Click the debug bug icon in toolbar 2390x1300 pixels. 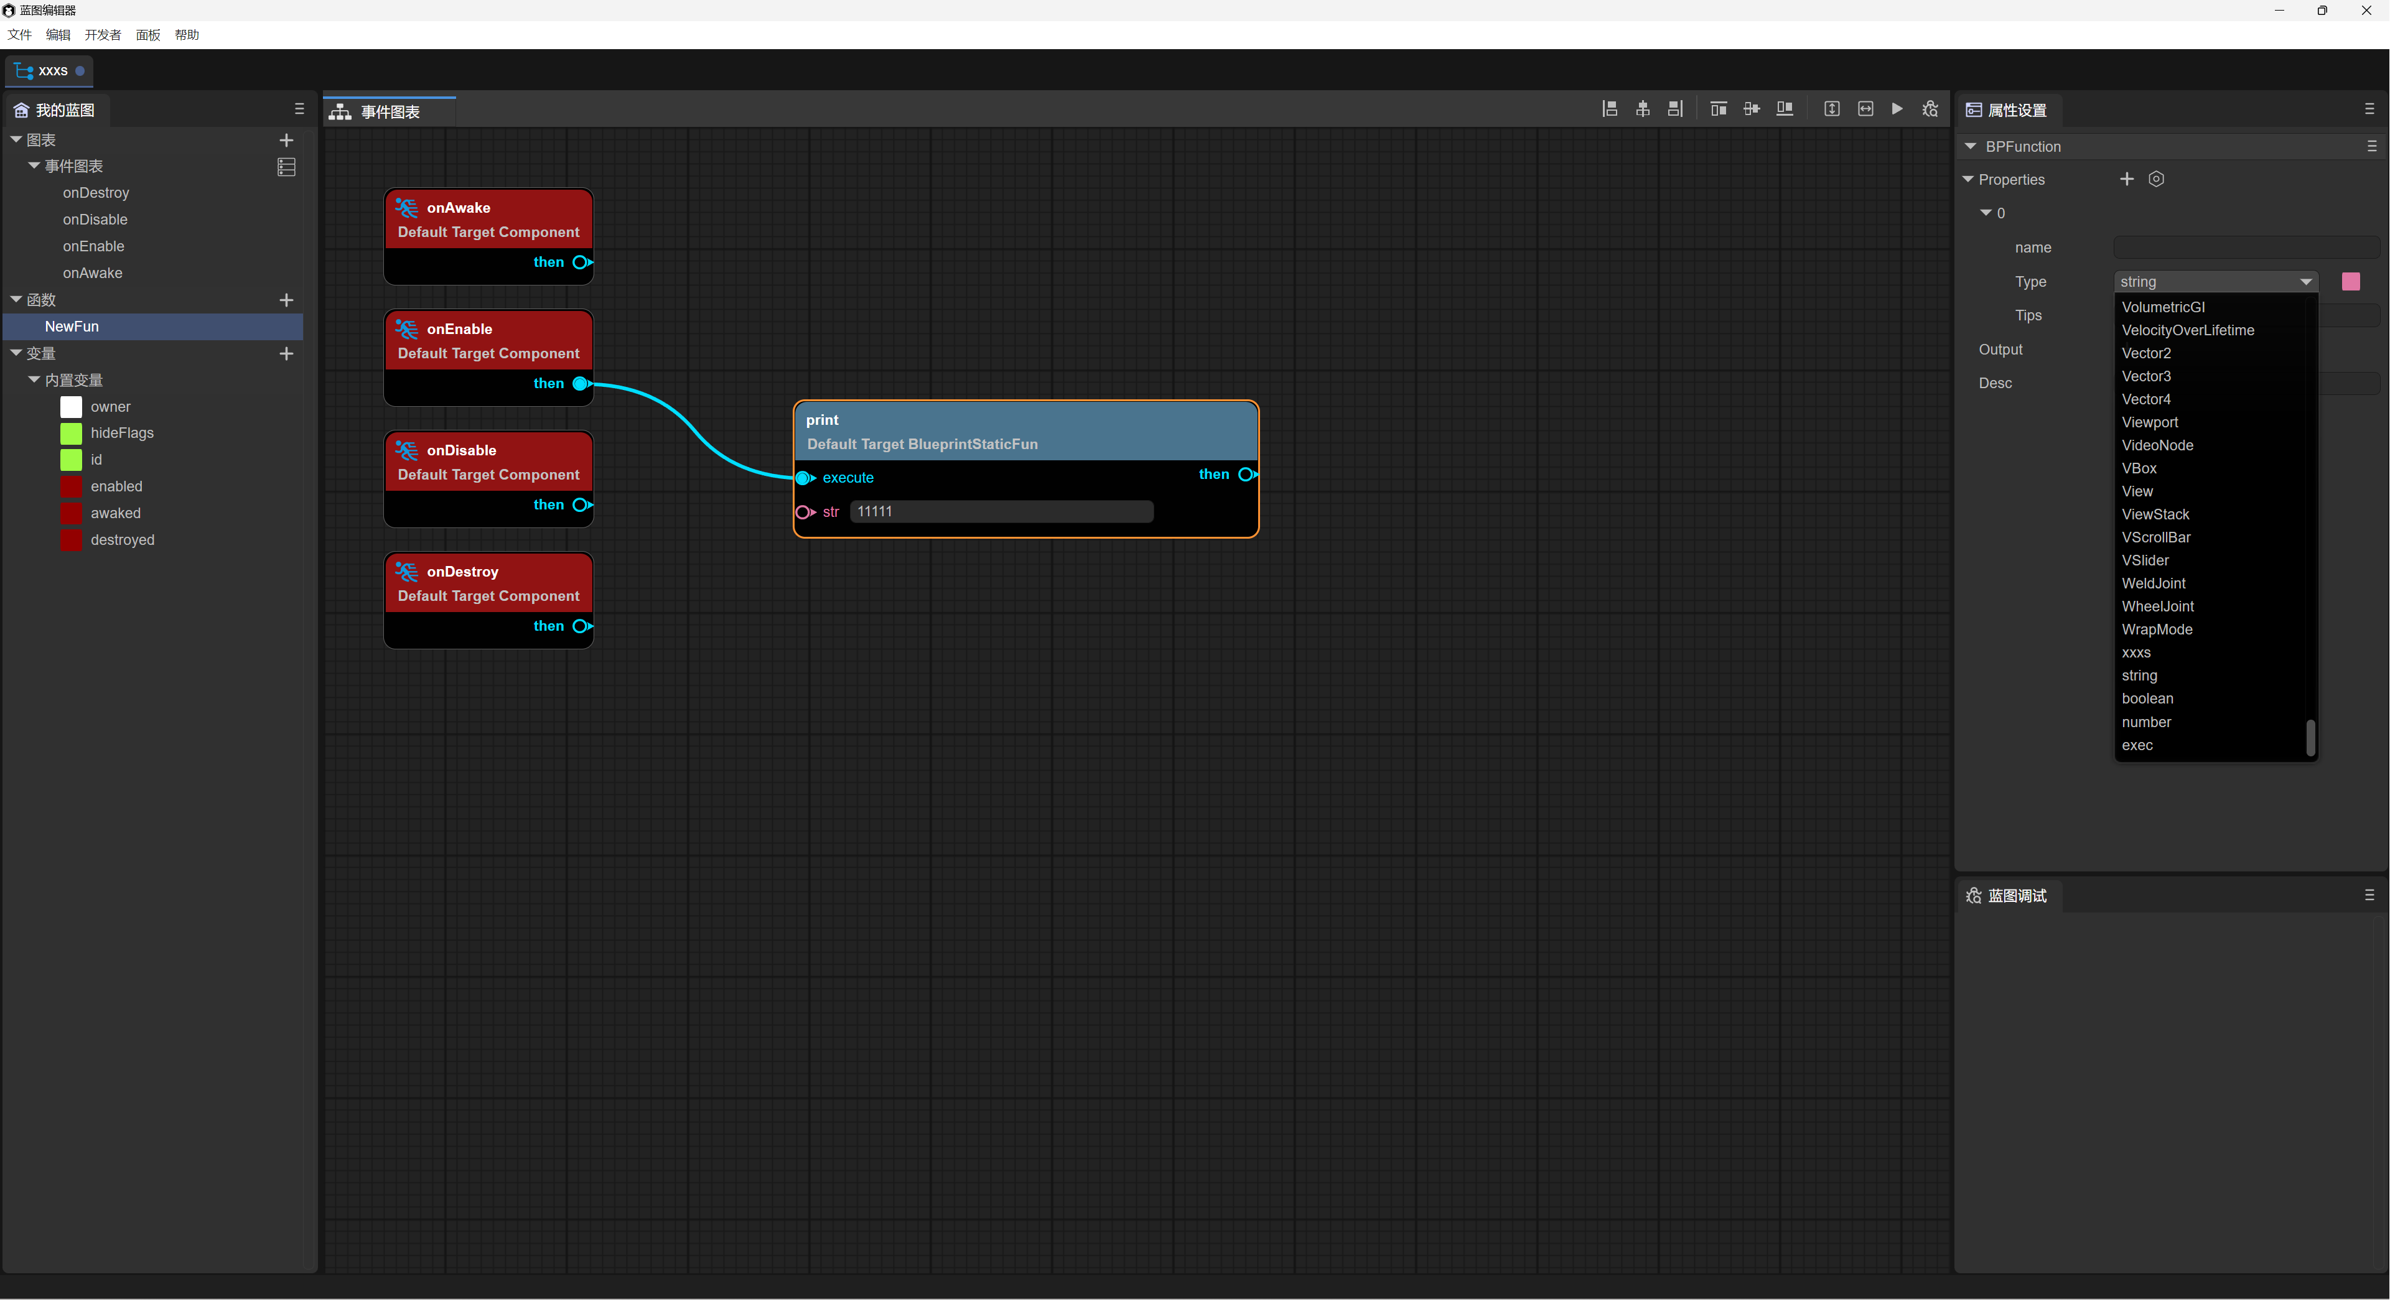pyautogui.click(x=1930, y=109)
